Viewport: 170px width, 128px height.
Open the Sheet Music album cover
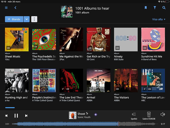click(x=17, y=39)
